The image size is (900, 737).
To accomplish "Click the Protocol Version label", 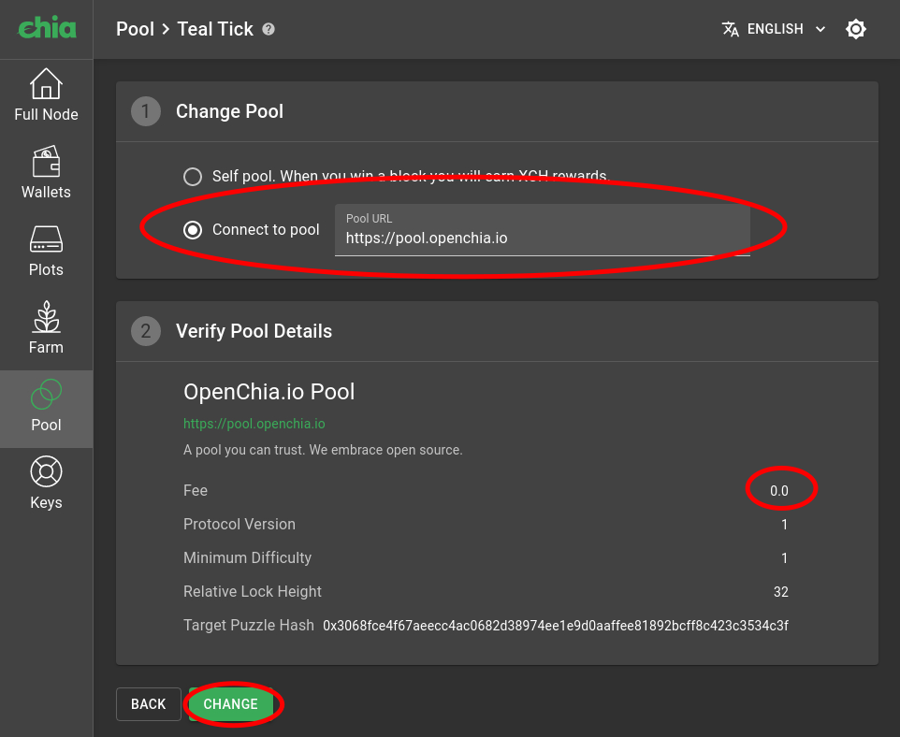I will tap(240, 524).
